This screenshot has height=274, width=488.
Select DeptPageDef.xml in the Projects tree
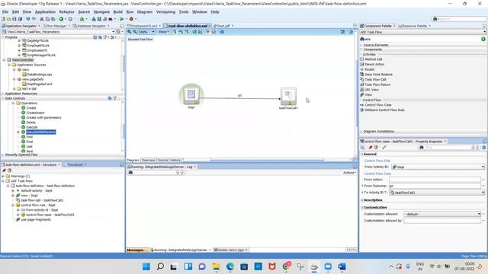(x=40, y=84)
